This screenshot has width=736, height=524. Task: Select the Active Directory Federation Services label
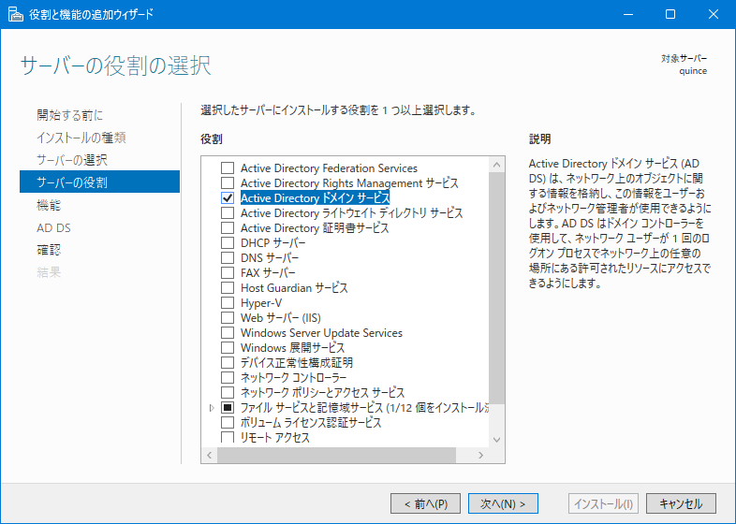pyautogui.click(x=329, y=167)
